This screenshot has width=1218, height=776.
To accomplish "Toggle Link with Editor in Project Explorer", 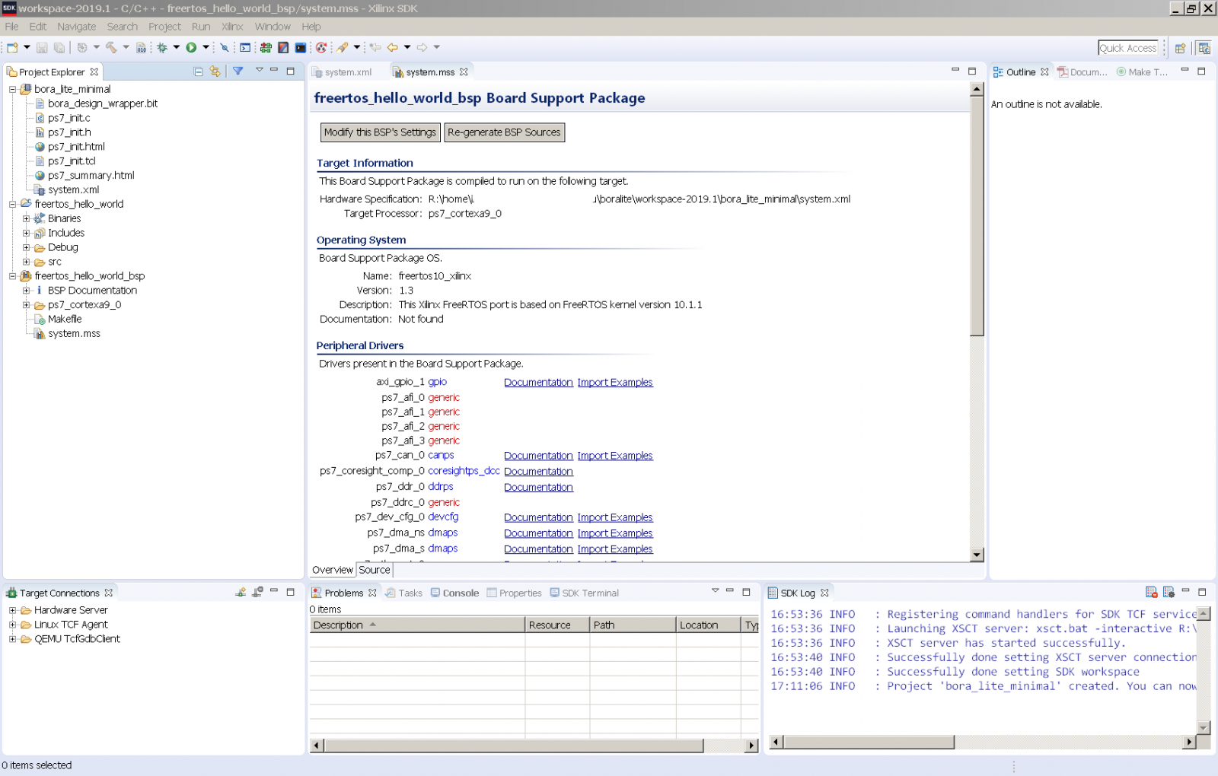I will (x=215, y=72).
